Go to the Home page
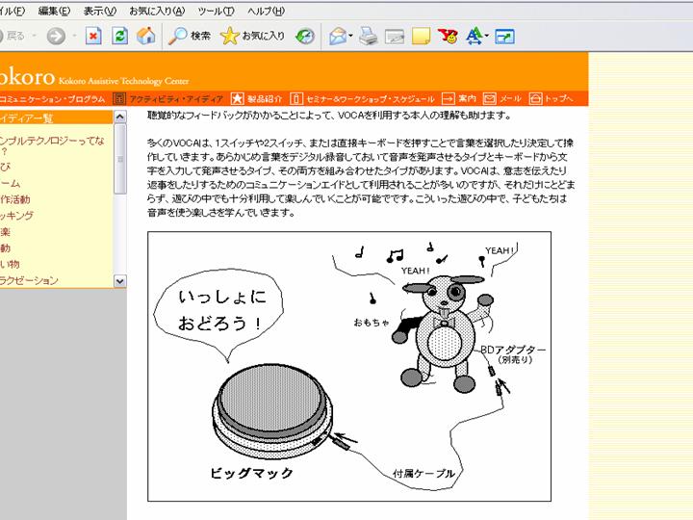The height and width of the screenshot is (520, 693). pyautogui.click(x=146, y=36)
